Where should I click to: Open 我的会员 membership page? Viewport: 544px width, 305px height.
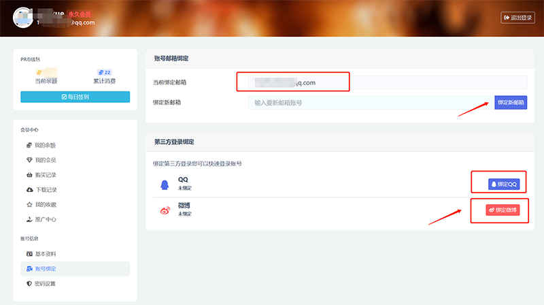45,160
